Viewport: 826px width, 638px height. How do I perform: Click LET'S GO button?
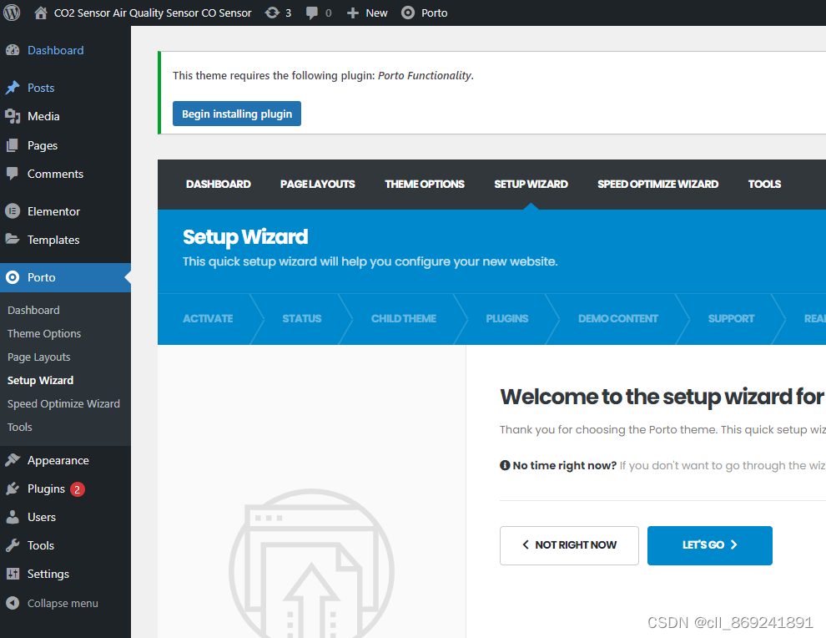tap(709, 545)
